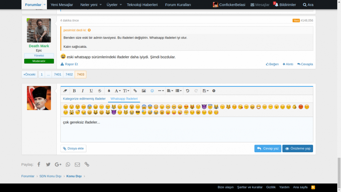341x192 pixels.
Task: Share thread via Facebook icon
Action: (x=39, y=164)
